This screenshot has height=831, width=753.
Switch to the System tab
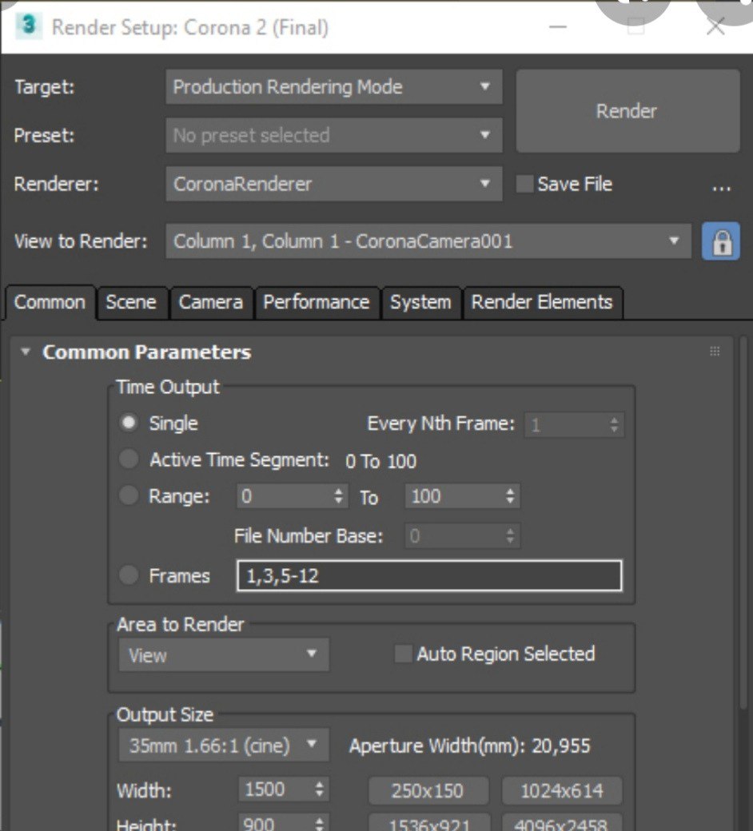point(420,303)
